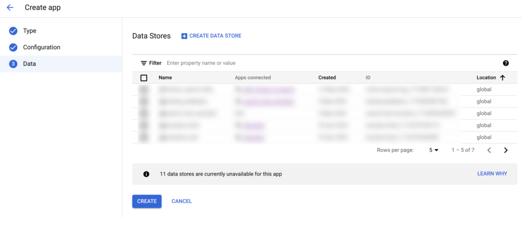Go to previous page of data stores
Image resolution: width=522 pixels, height=229 pixels.
[x=489, y=150]
